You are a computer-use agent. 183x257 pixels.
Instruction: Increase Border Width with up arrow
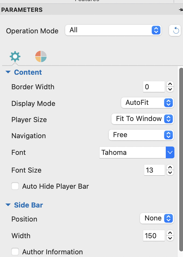click(170, 84)
